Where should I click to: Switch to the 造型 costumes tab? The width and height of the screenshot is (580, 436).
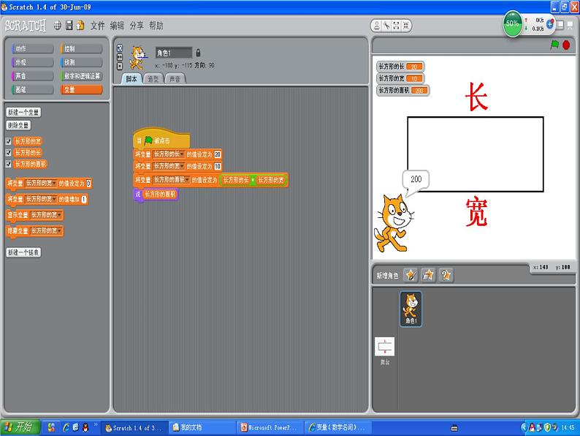point(153,78)
